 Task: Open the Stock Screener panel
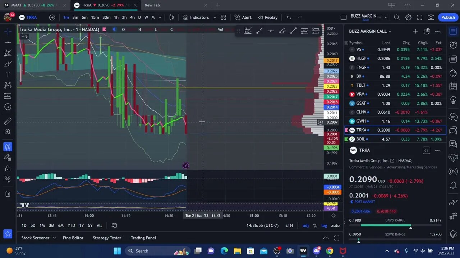click(x=35, y=238)
